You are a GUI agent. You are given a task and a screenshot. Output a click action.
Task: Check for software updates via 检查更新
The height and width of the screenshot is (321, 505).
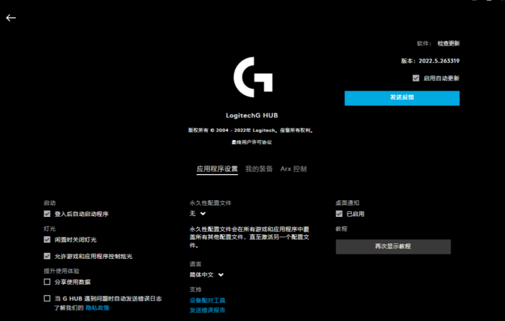point(448,43)
